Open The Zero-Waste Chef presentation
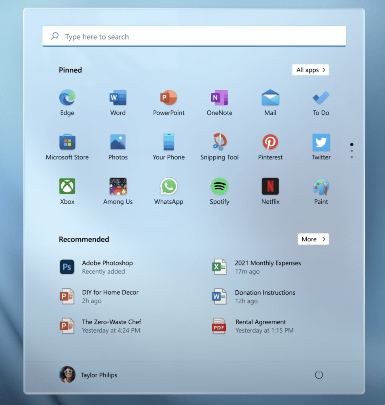 [101, 326]
